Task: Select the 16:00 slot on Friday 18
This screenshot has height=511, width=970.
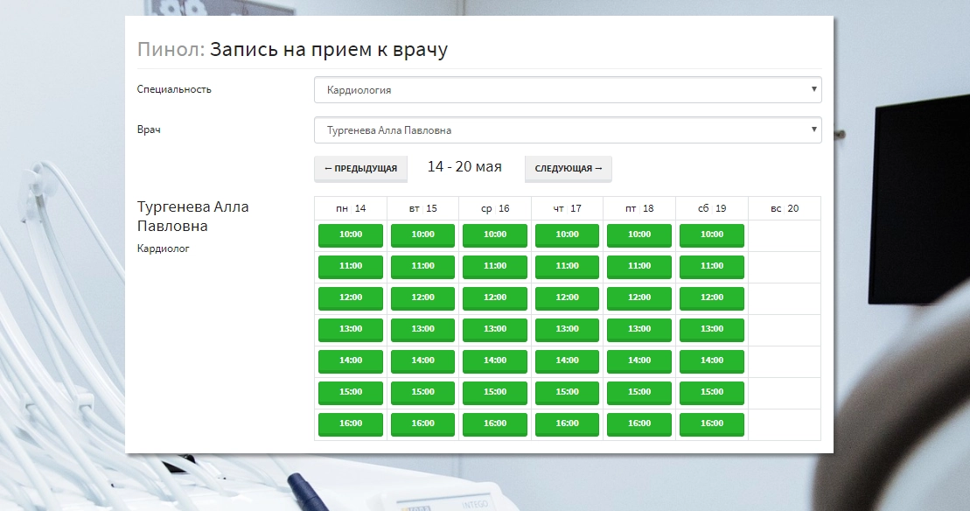Action: 639,423
